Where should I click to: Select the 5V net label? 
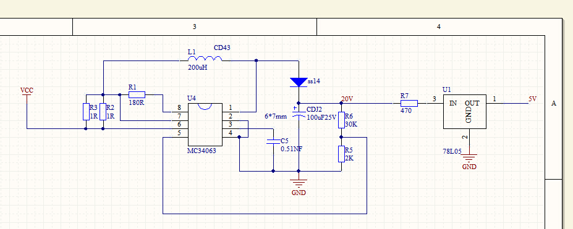point(532,99)
